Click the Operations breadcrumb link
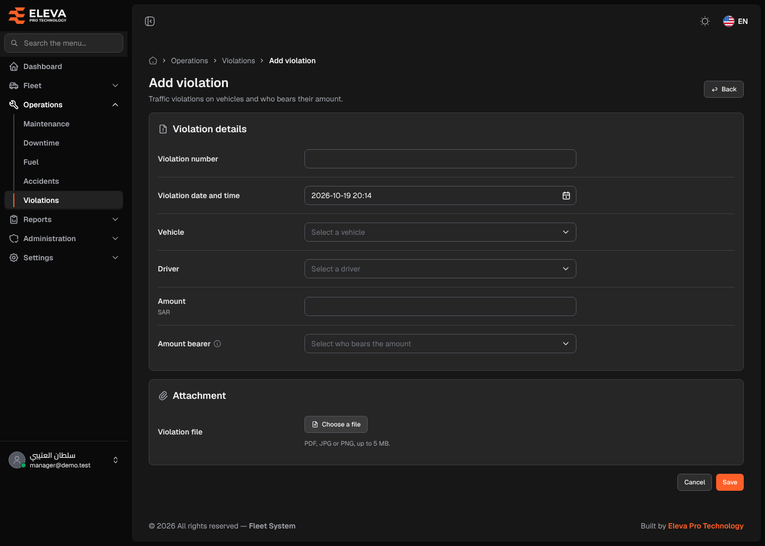The width and height of the screenshot is (765, 546). pos(190,61)
